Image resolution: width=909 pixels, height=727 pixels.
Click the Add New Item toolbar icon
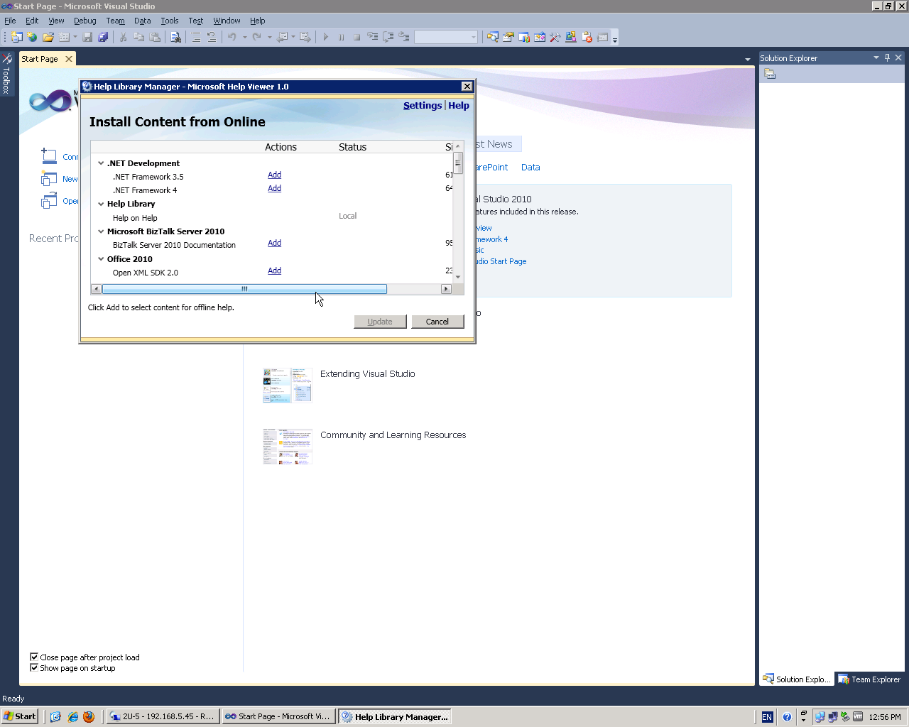pyautogui.click(x=64, y=37)
